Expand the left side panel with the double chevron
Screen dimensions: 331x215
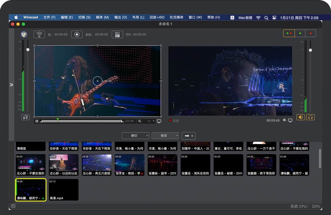click(x=12, y=85)
